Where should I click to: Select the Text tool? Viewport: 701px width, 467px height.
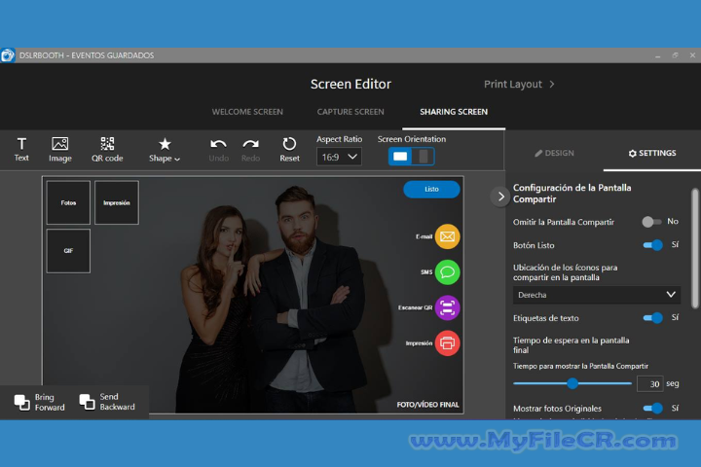click(21, 149)
